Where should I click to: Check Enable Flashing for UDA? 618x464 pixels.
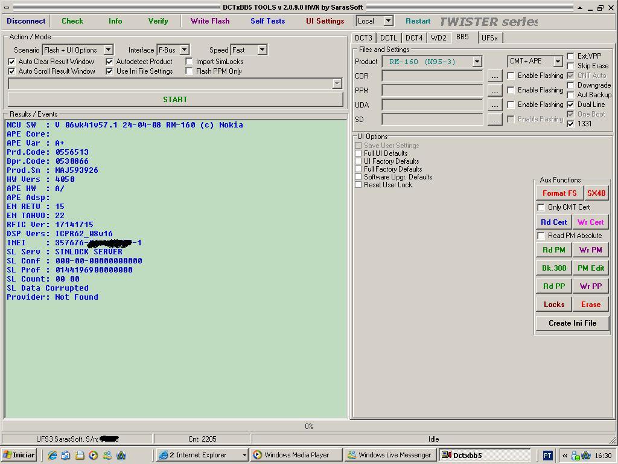pos(511,105)
